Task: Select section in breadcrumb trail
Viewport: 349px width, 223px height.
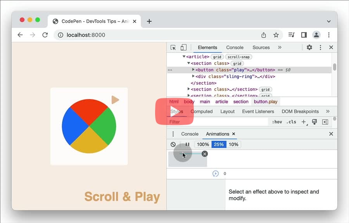Action: 240,102
